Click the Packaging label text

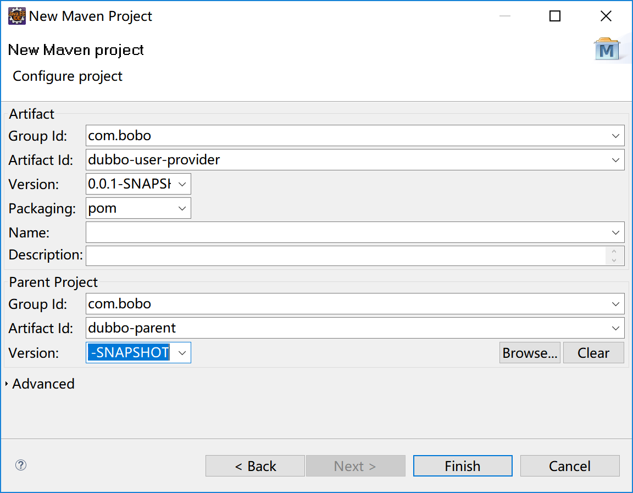pos(42,209)
